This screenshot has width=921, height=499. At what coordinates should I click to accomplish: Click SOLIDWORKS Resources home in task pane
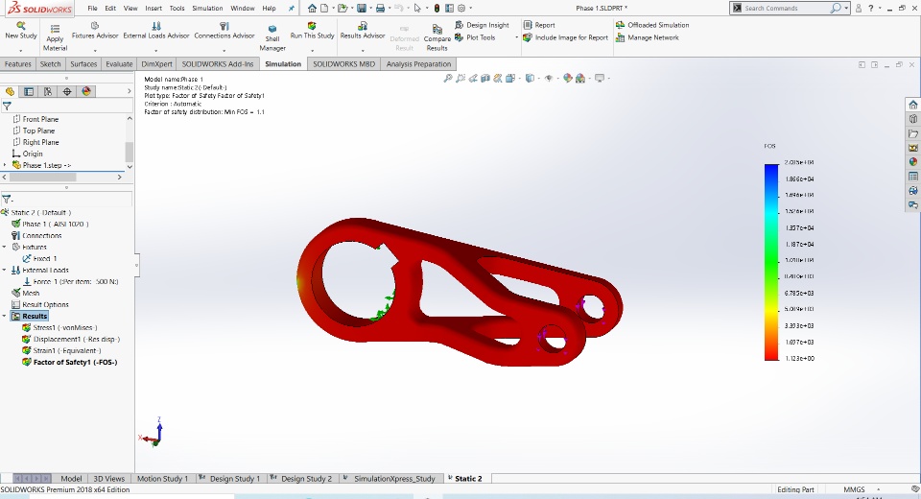coord(912,105)
